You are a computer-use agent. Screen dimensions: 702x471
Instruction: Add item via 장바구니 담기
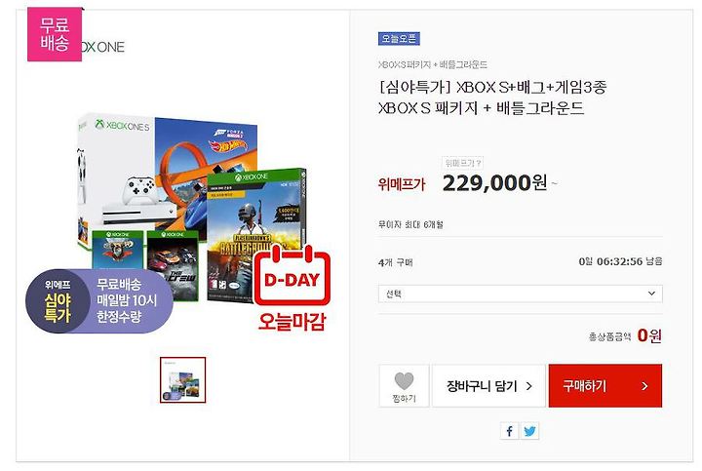(x=488, y=386)
